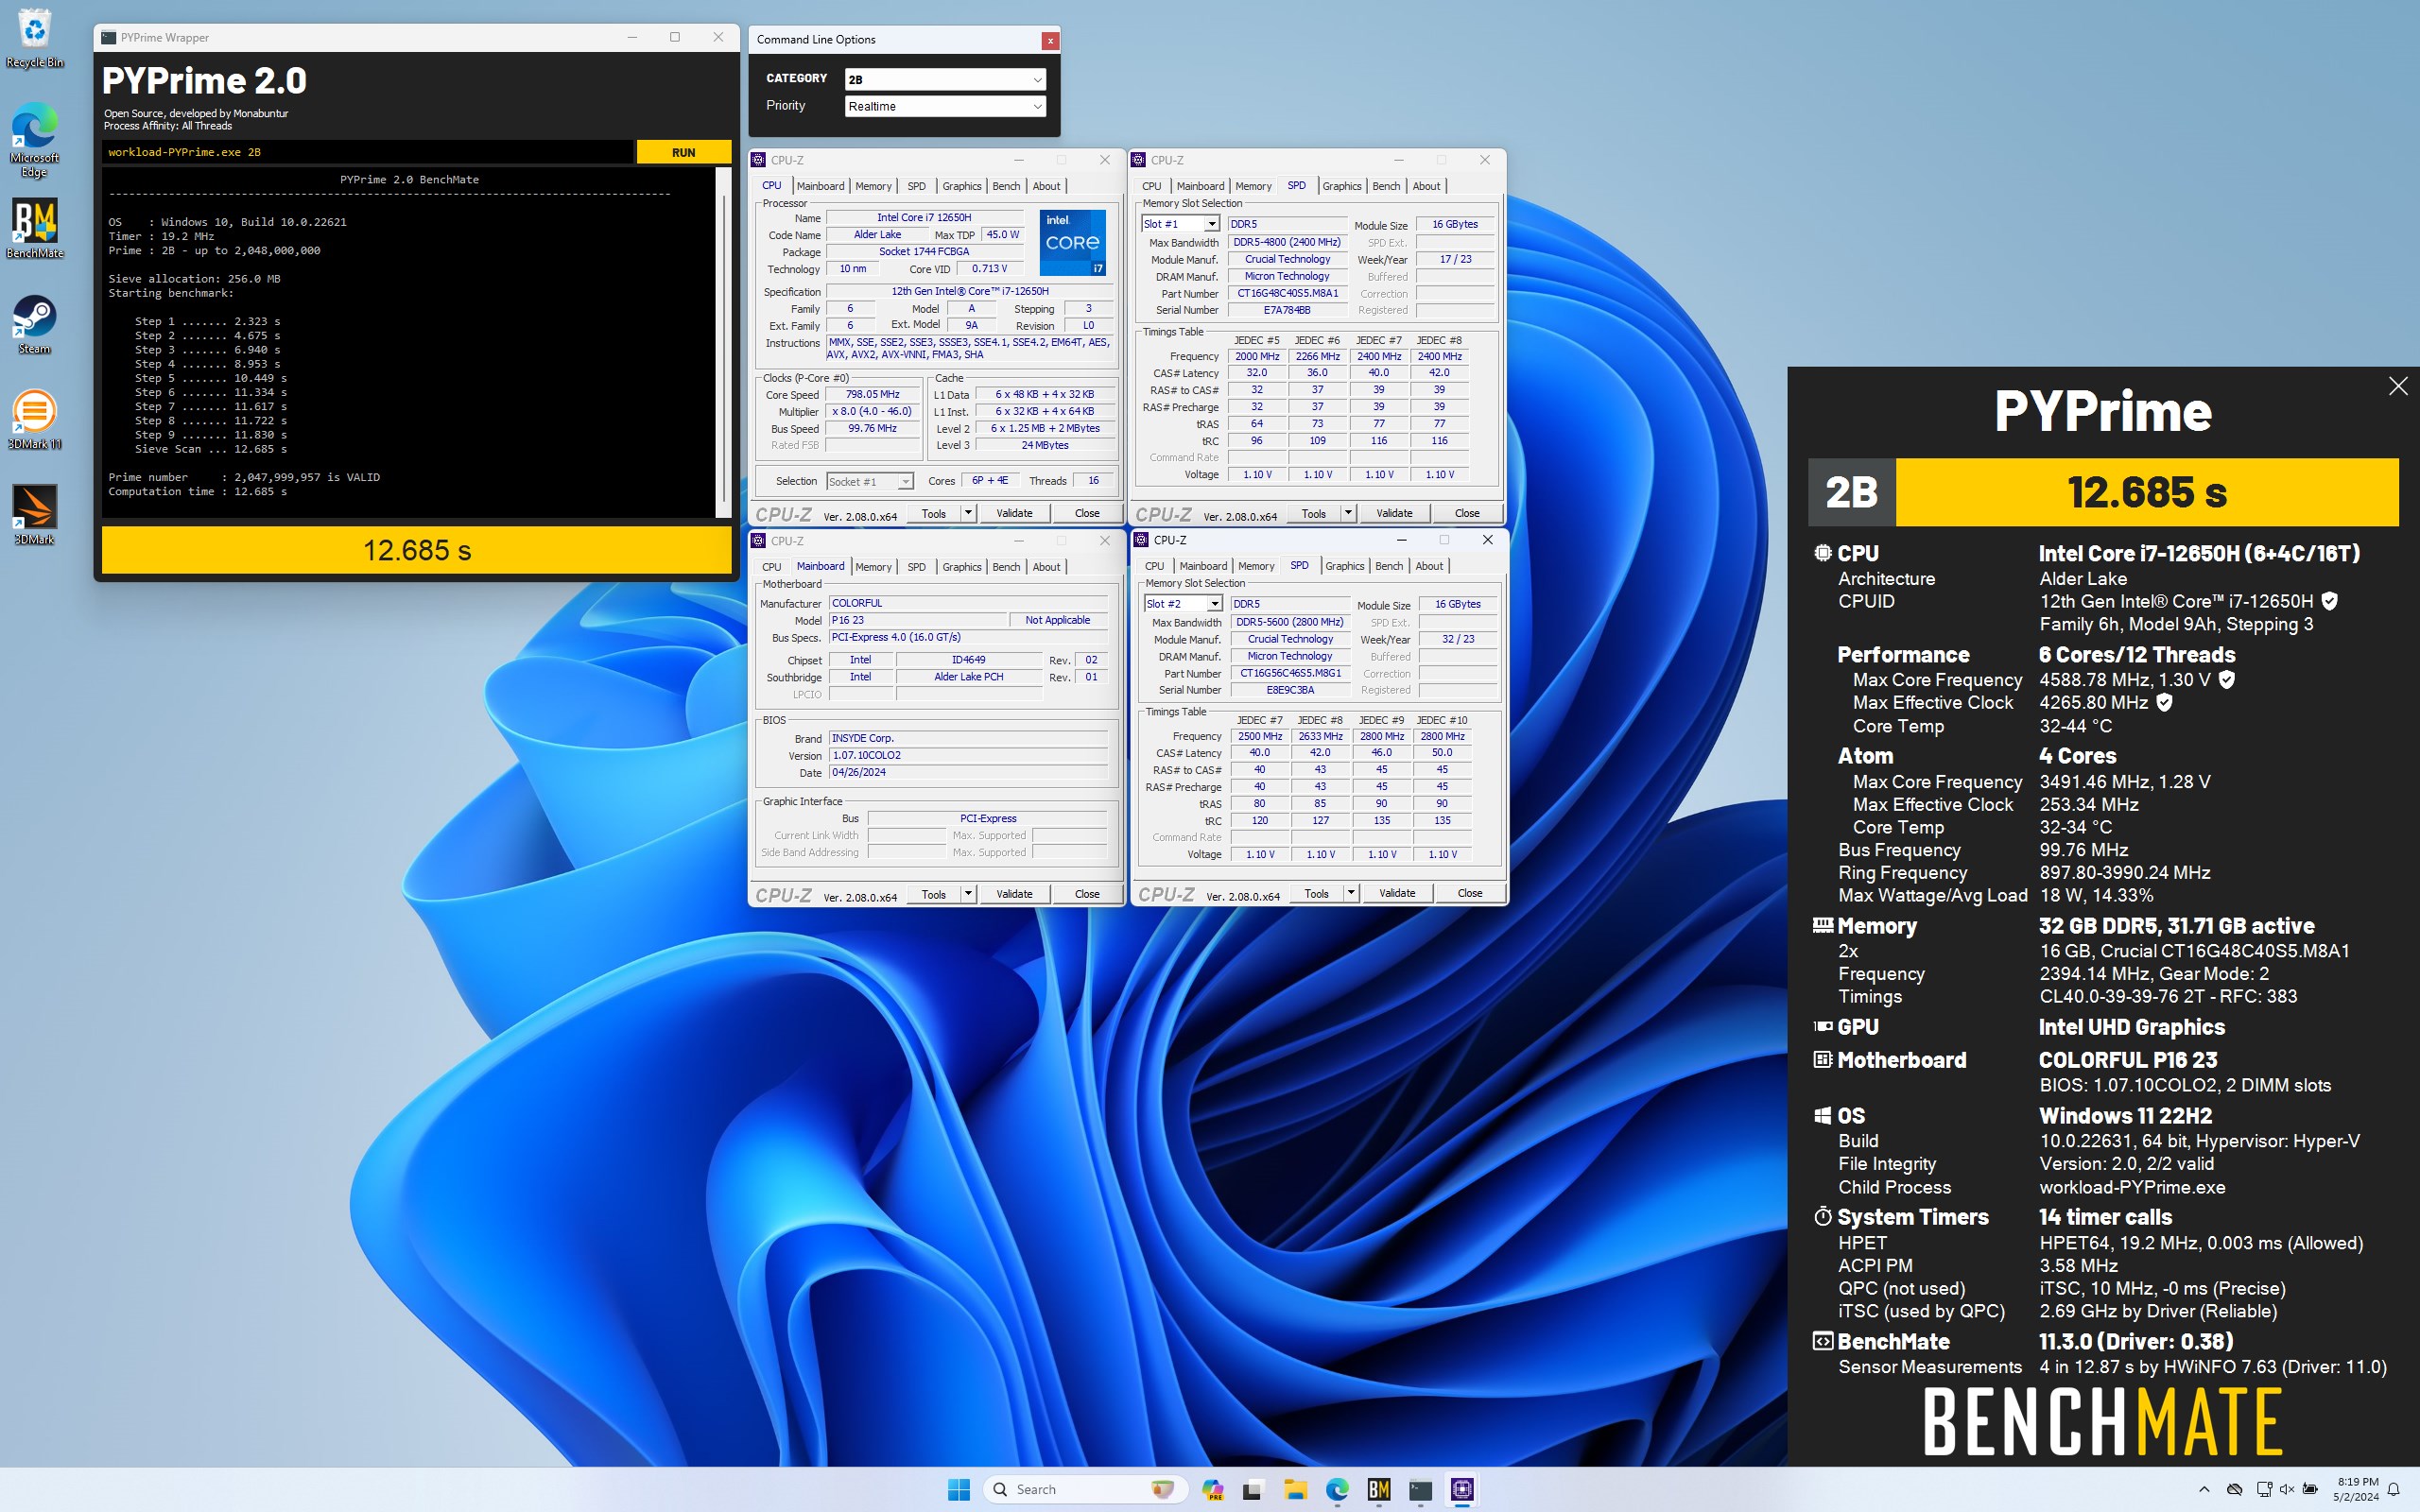2420x1512 pixels.
Task: Switch to the terminal window in taskbar
Action: click(1420, 1489)
